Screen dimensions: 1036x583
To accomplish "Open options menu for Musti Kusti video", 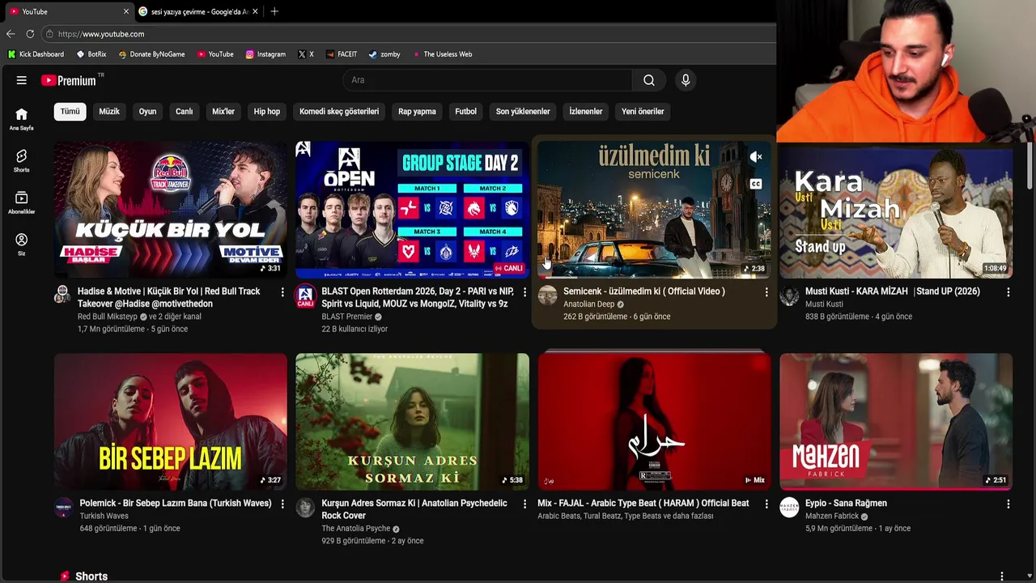I will click(x=1008, y=291).
